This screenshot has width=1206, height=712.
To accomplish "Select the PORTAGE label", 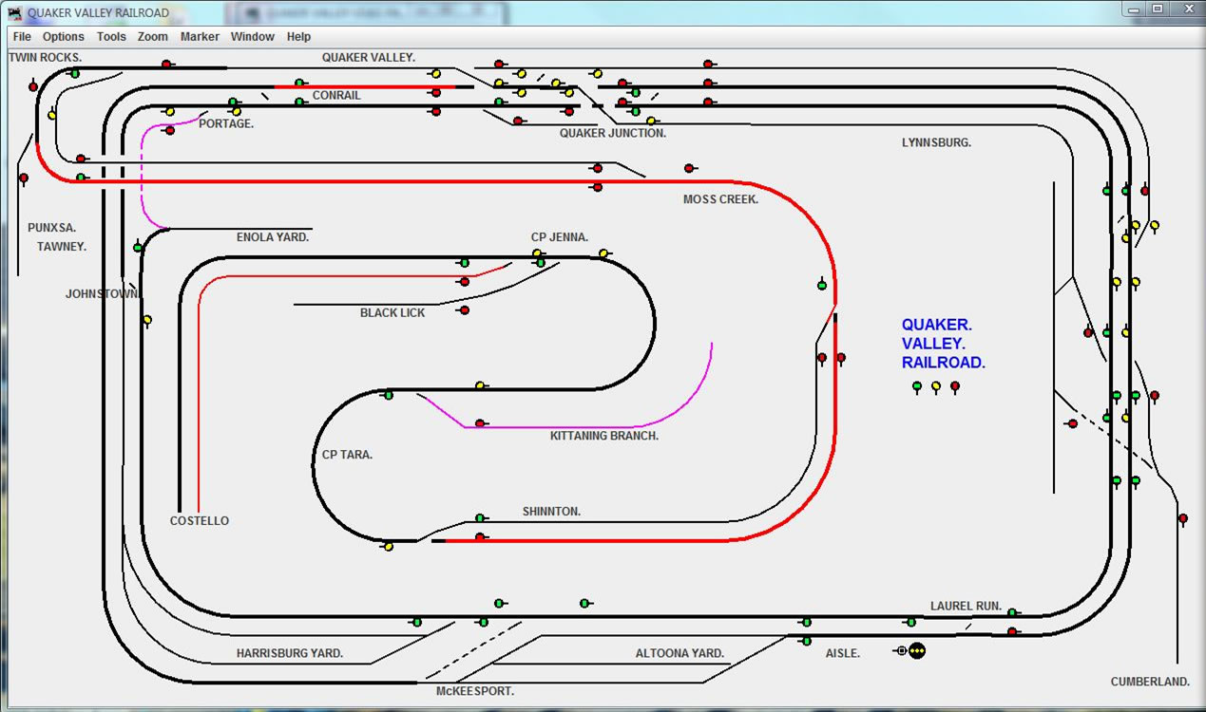I will coord(226,124).
